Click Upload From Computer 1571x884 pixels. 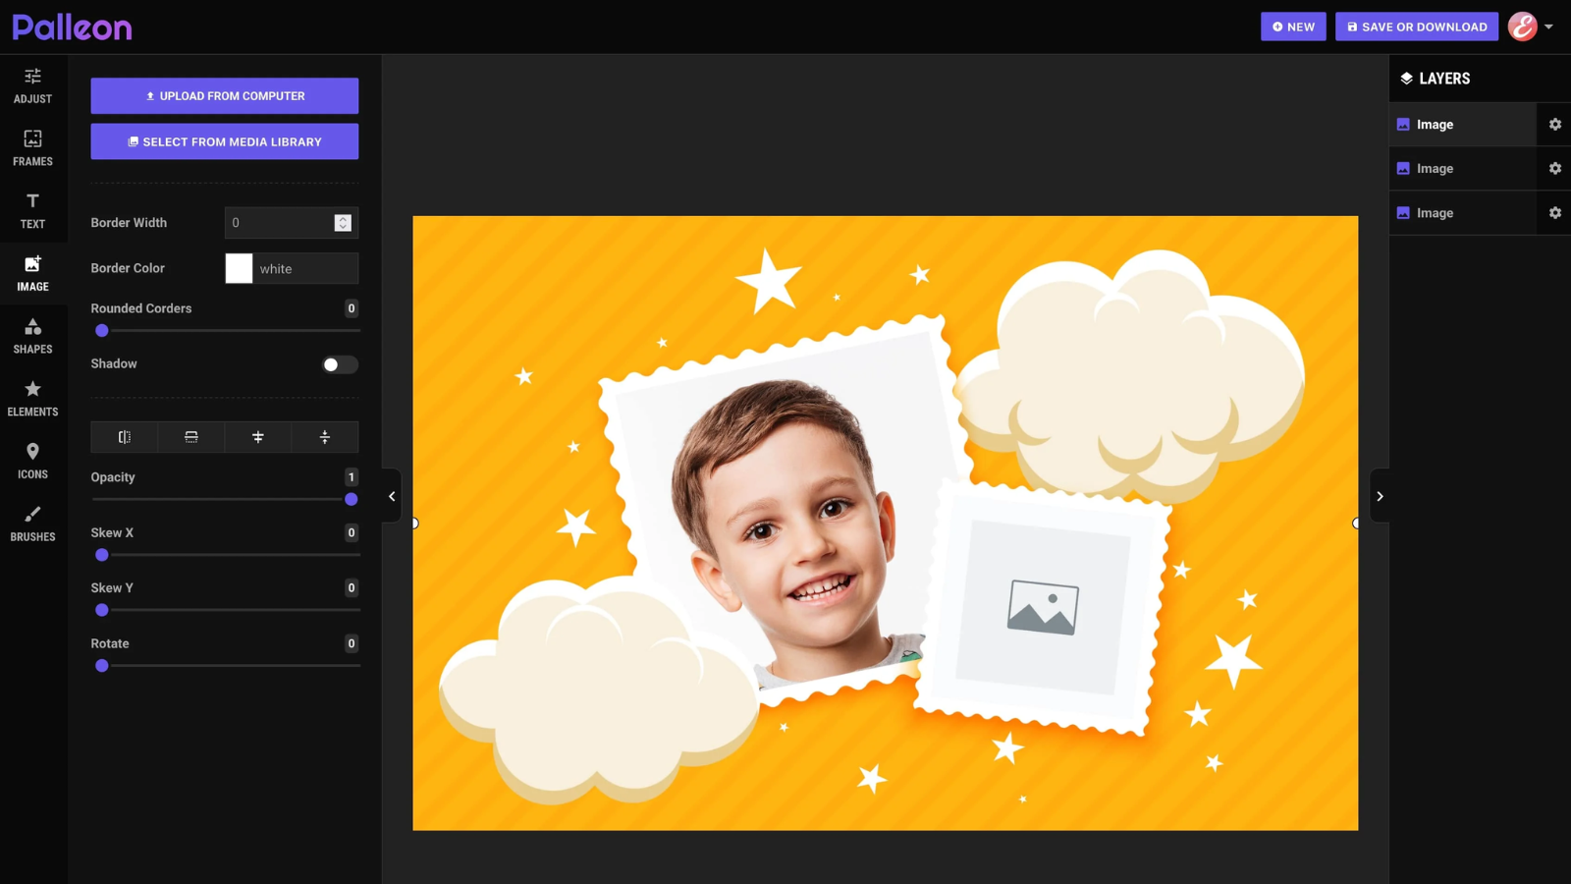point(224,95)
